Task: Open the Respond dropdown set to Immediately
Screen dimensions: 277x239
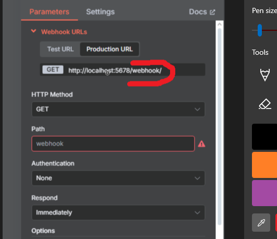Action: (118, 212)
